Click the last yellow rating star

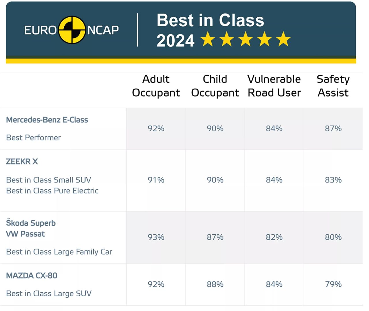(x=284, y=39)
